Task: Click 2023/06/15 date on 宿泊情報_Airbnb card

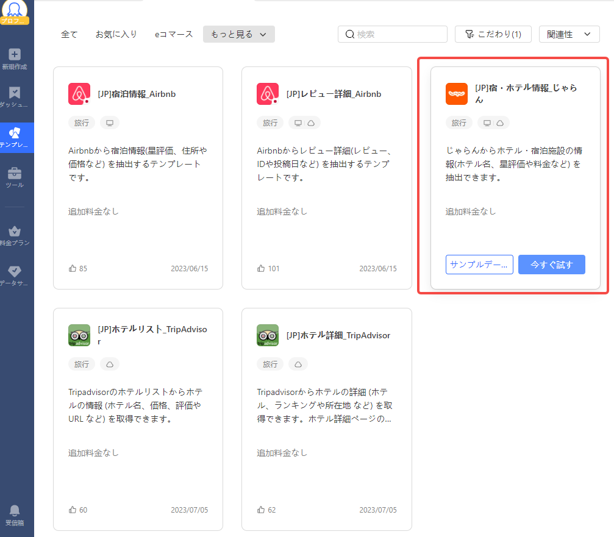Action: click(189, 268)
